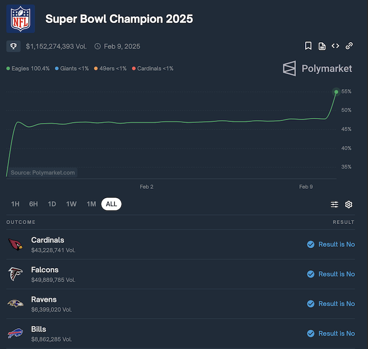Click the bookmark icon to save market

pyautogui.click(x=308, y=46)
